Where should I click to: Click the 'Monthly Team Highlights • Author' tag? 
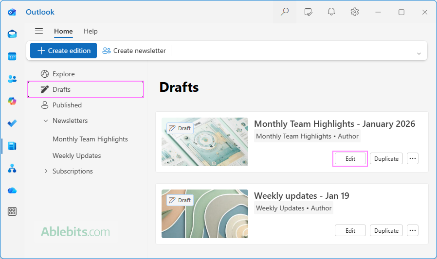(x=307, y=137)
